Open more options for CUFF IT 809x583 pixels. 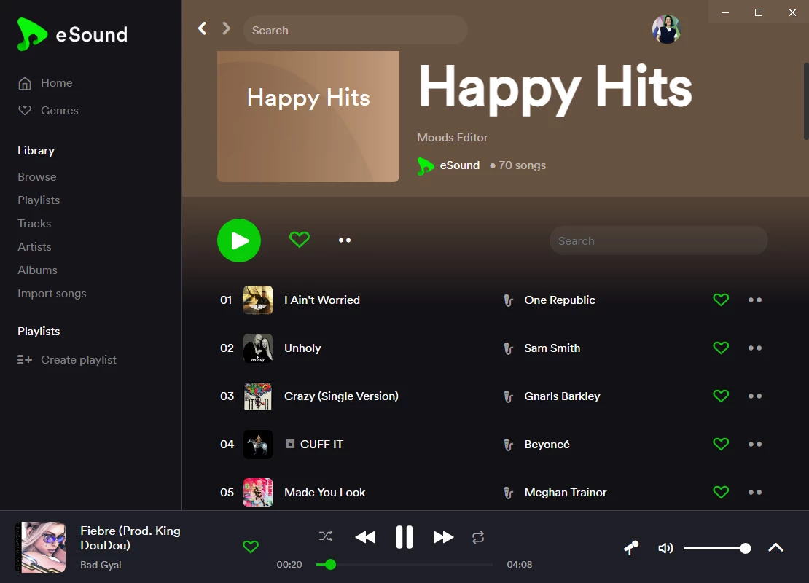[x=755, y=444]
